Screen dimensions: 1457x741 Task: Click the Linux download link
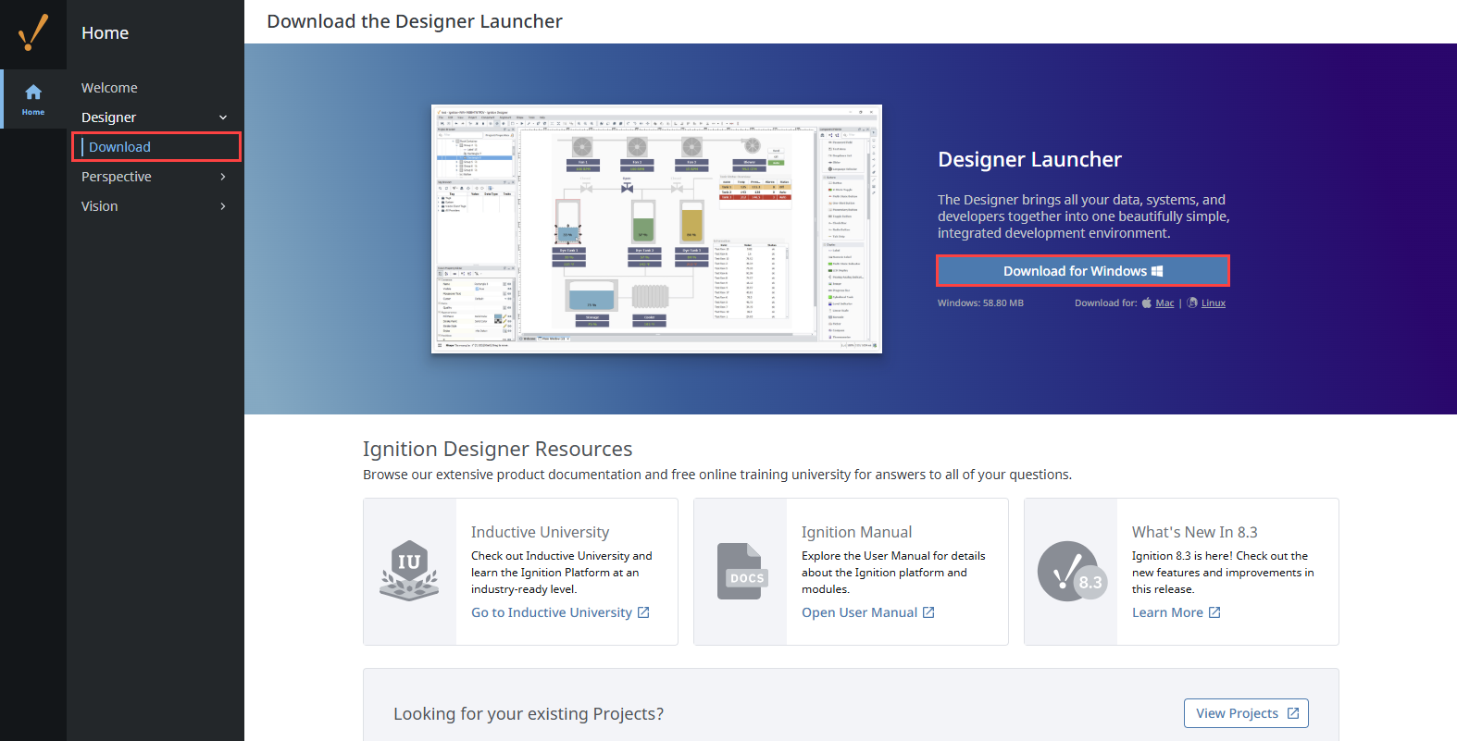point(1213,303)
